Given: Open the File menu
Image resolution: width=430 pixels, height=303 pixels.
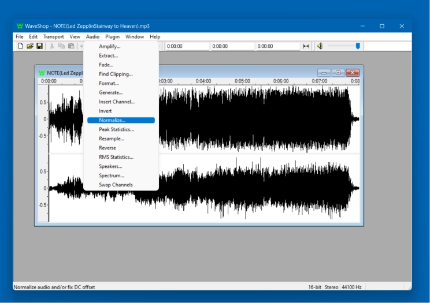Looking at the screenshot, I should point(20,37).
